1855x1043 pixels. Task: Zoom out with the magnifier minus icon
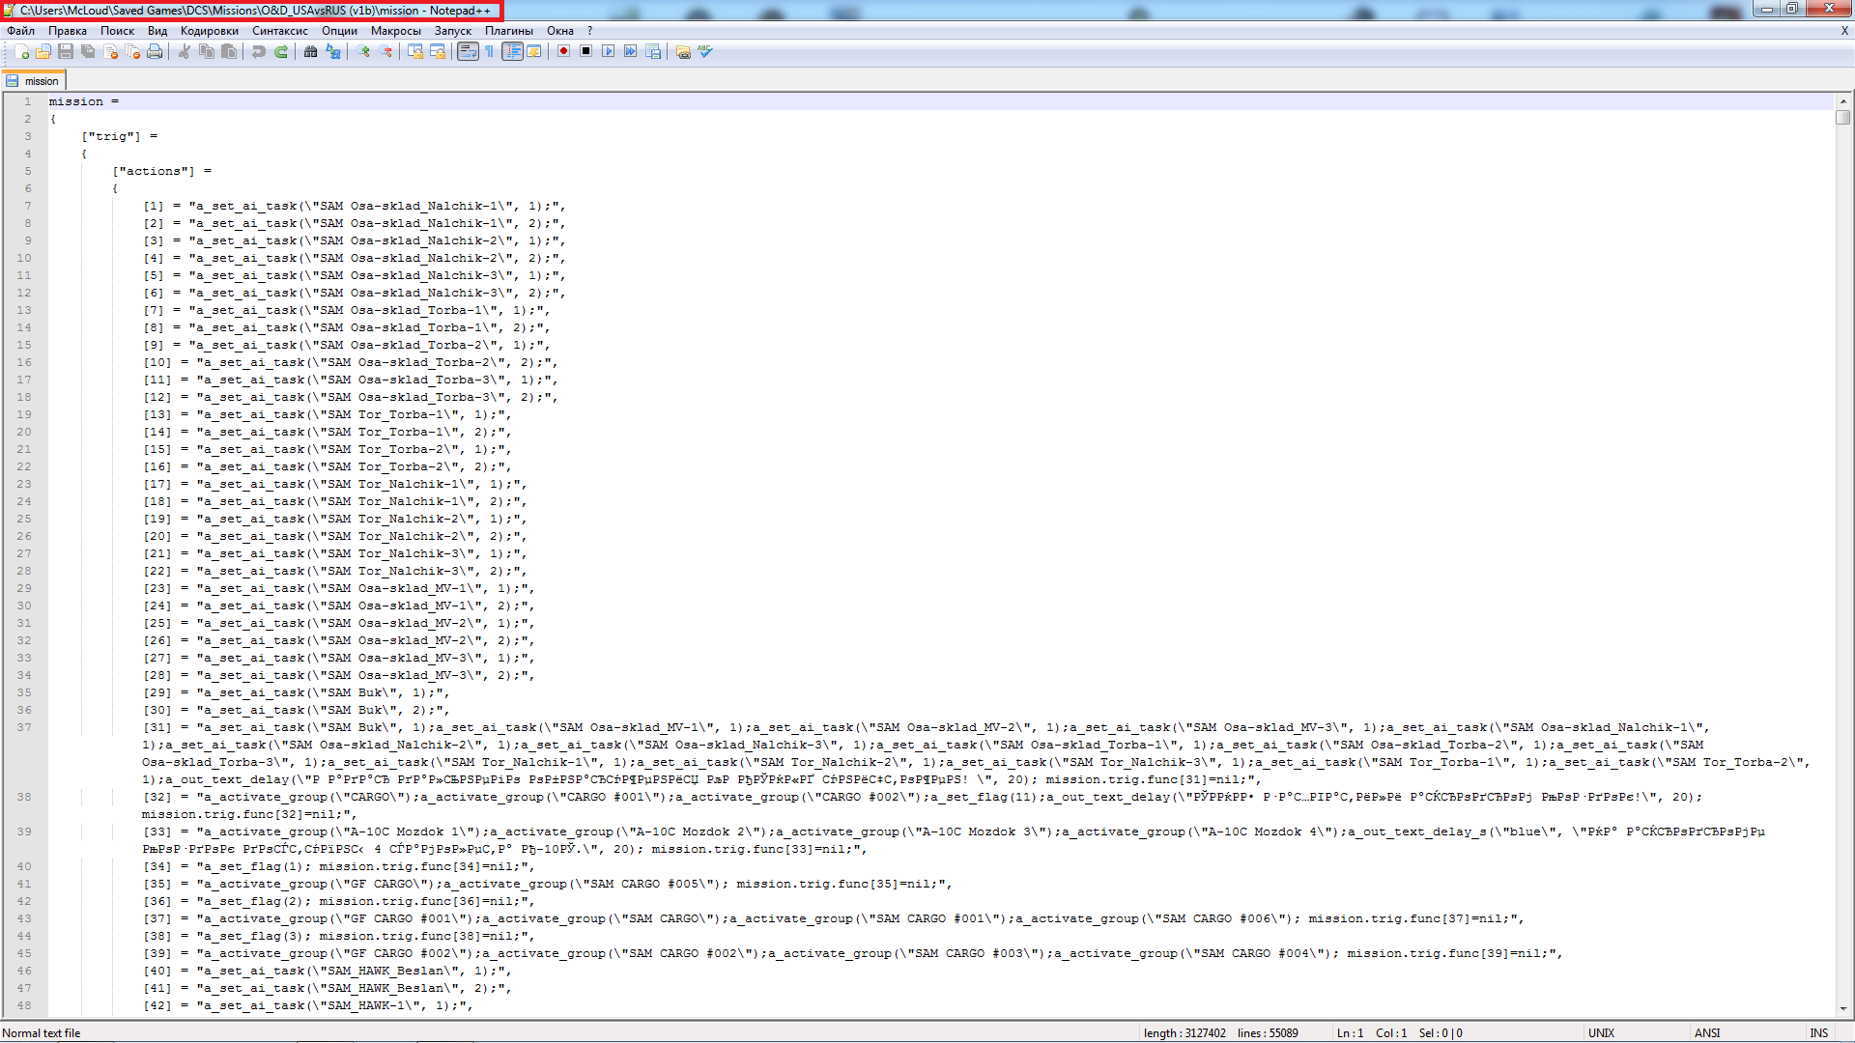click(x=385, y=52)
